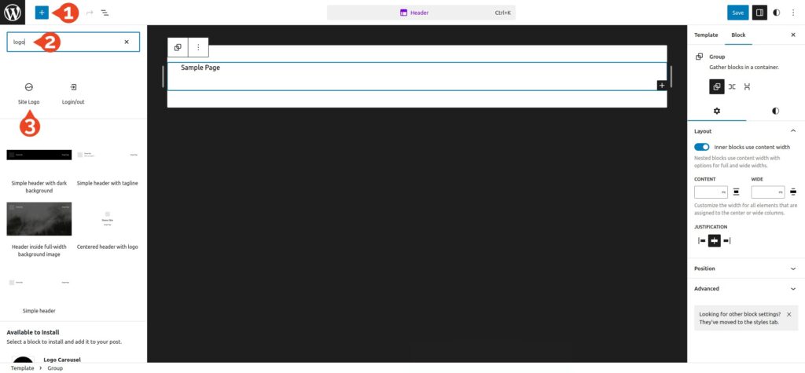
Task: Click the WordPress logo to exit editor
Action: coord(13,13)
